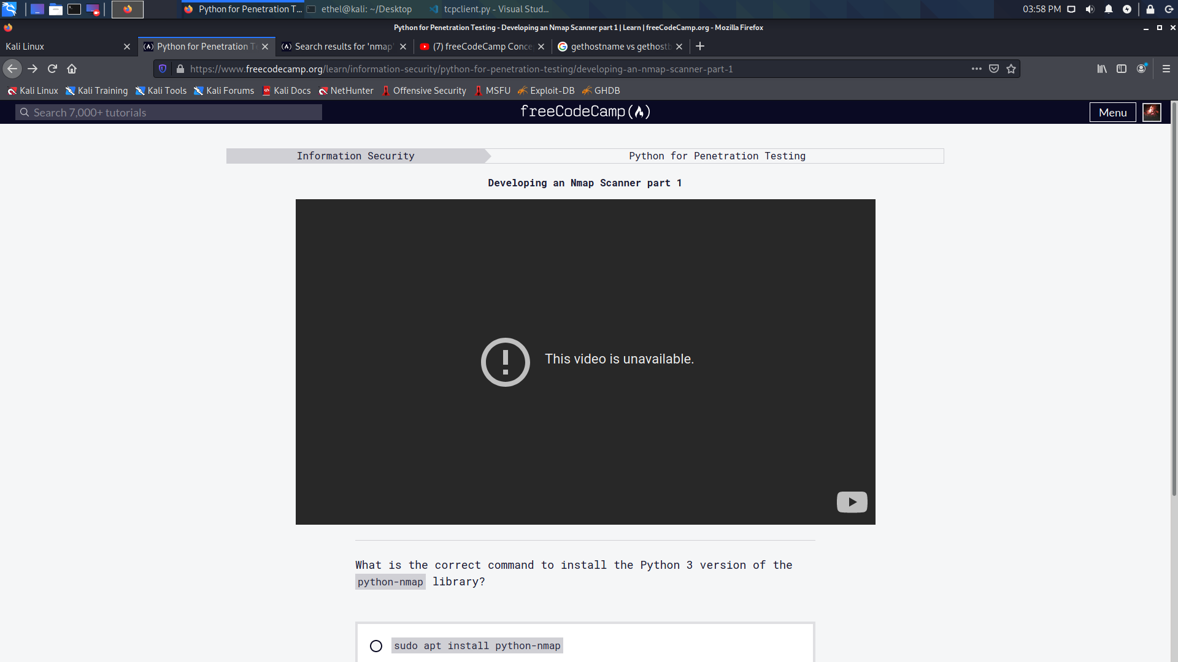Bookmark this page with the star icon
This screenshot has width=1178, height=662.
tap(1011, 69)
